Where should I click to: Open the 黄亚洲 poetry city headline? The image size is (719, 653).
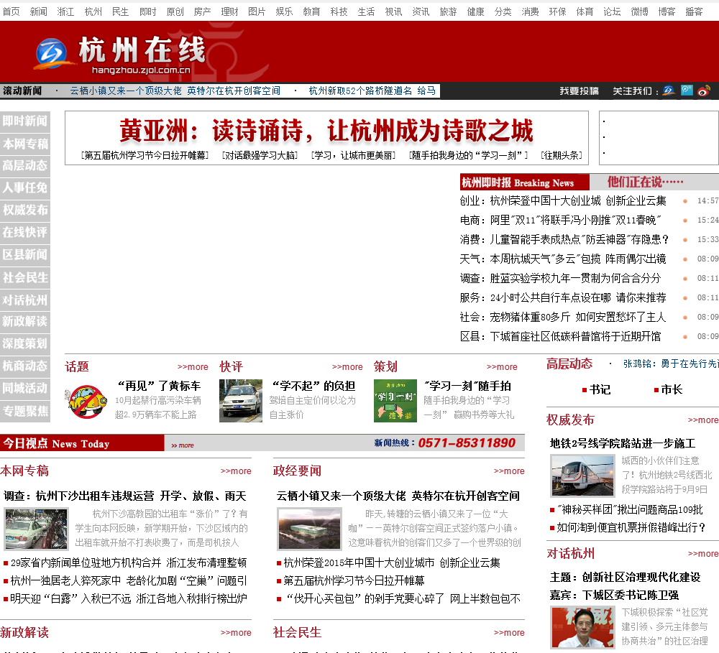326,131
